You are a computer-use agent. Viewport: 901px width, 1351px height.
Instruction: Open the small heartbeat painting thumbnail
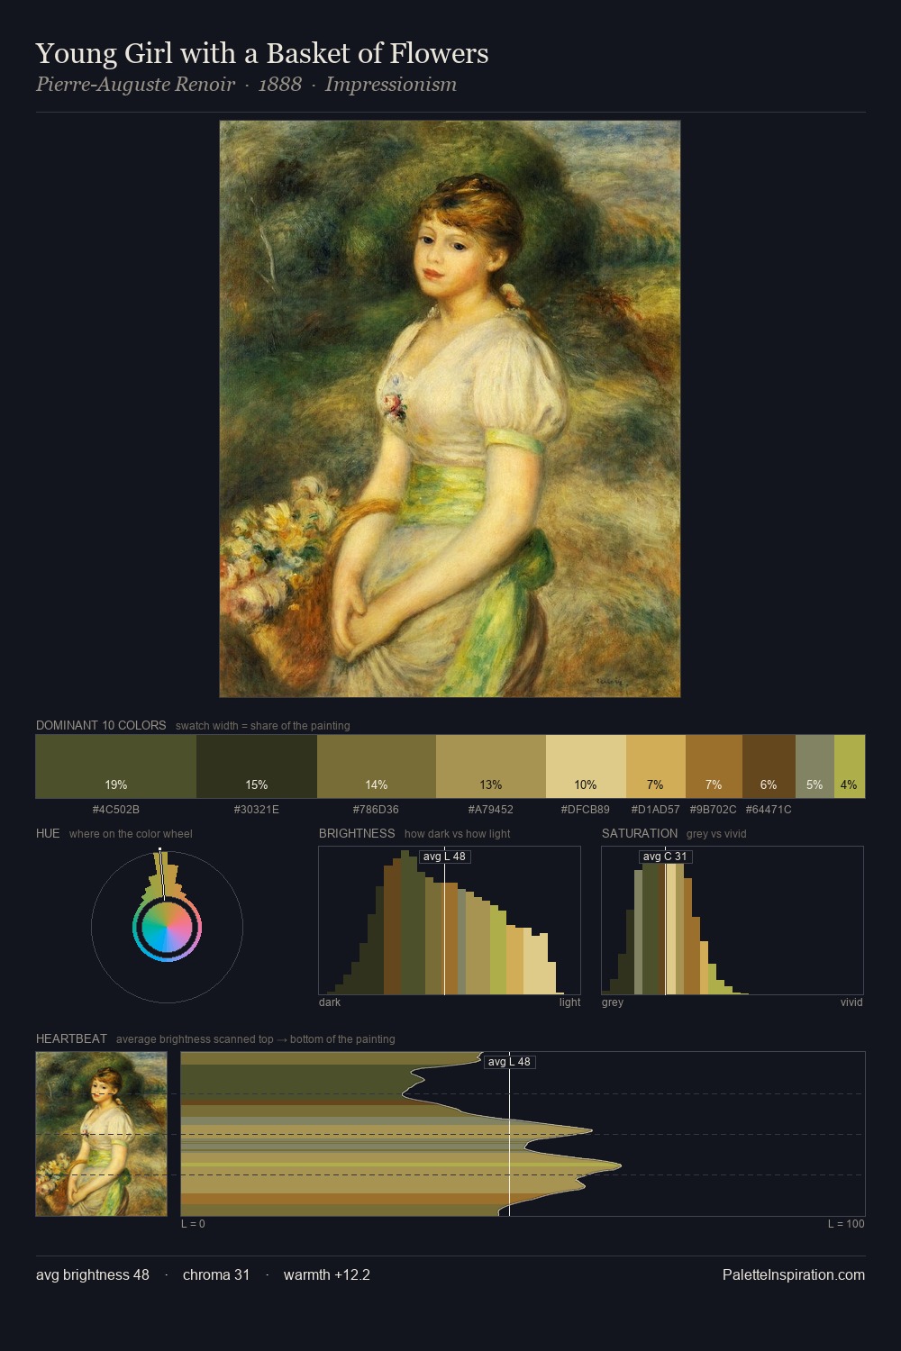pyautogui.click(x=102, y=1134)
